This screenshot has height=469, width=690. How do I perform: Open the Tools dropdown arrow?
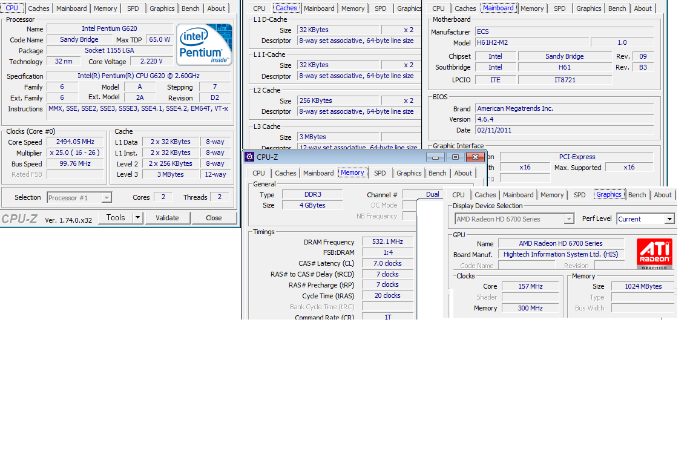(137, 218)
